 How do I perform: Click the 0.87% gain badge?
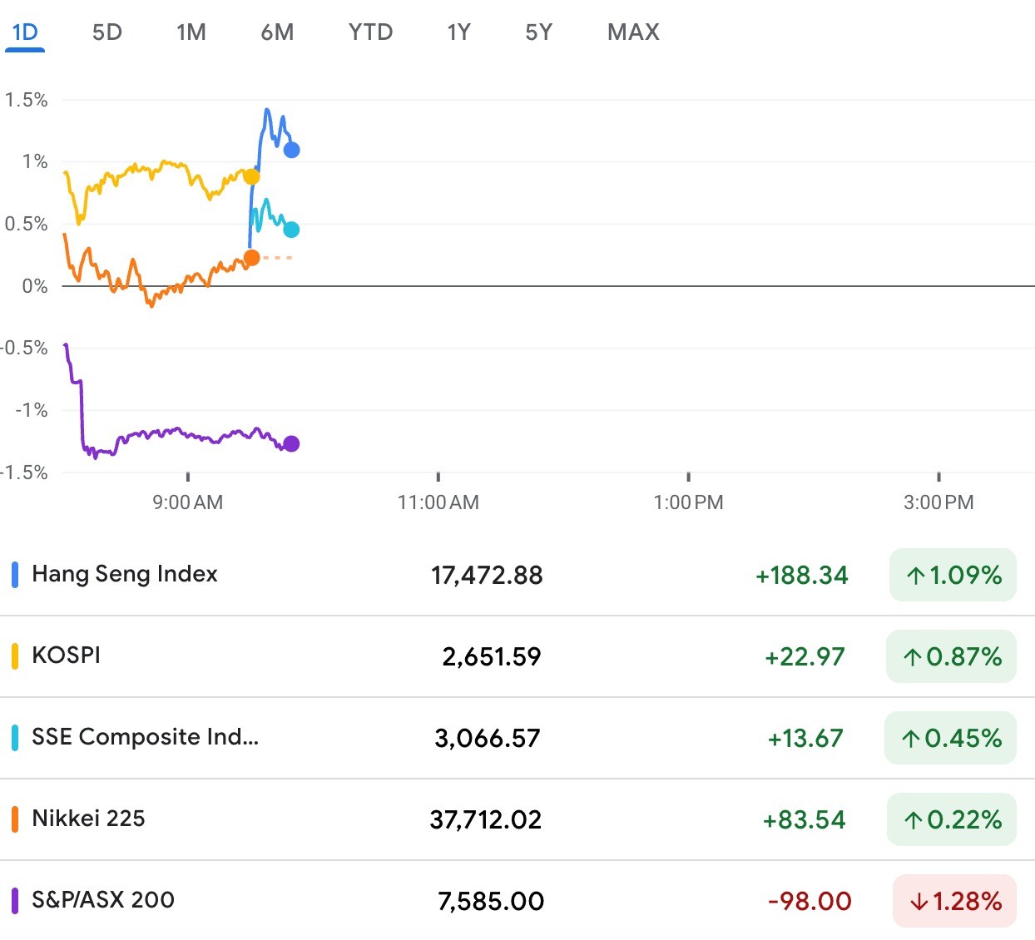click(x=952, y=656)
